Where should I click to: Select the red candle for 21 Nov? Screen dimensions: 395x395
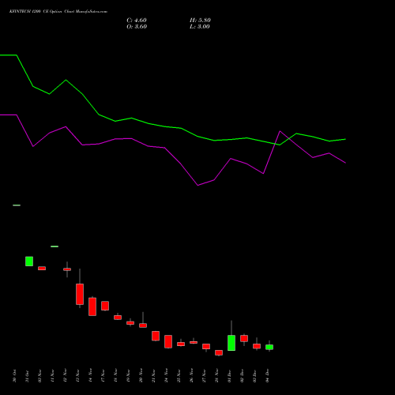coord(156,336)
